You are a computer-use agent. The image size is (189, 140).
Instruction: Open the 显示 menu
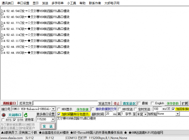click(x=36, y=3)
